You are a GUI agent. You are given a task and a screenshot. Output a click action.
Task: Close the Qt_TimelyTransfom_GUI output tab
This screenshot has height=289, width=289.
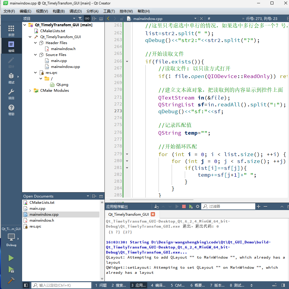pos(153,214)
